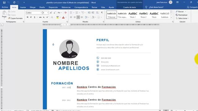Toggle italic K formatting
198x111 pixels.
(x=31, y=17)
